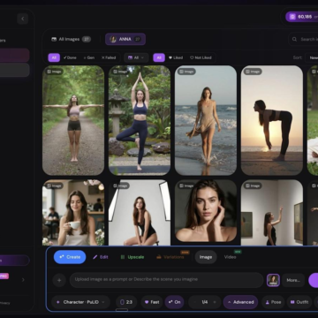
Task: Open the forest path arms-out thumbnail
Action: tap(73, 120)
